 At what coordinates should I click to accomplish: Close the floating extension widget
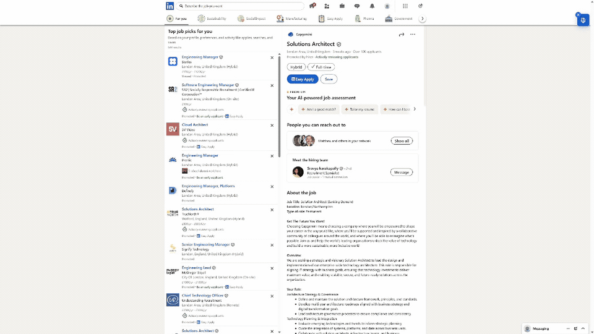578,15
